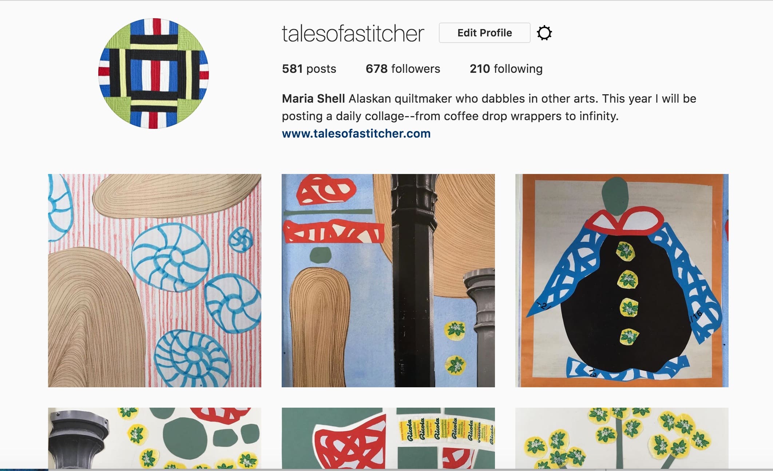Screen dimensions: 773x471
Task: Click the Edit Profile button
Action: (484, 33)
